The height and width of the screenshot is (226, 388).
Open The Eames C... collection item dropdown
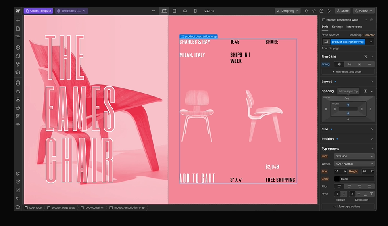pos(71,11)
